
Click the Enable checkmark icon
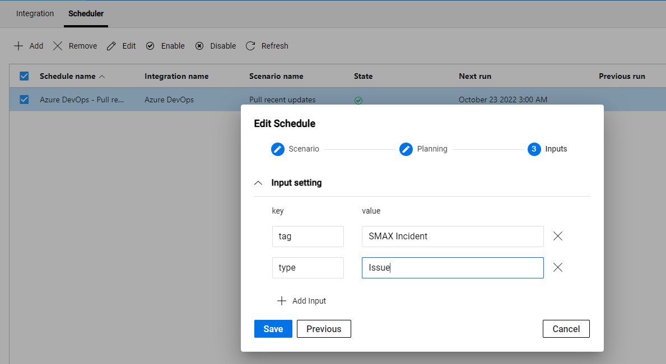click(150, 46)
